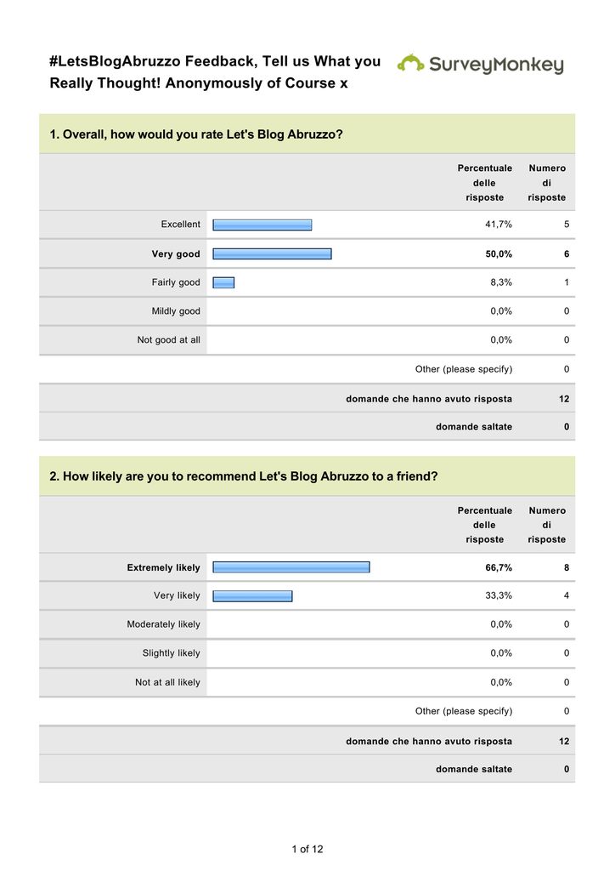Click the 66,7% percentage for Extremely likely
The image size is (615, 871).
click(x=499, y=567)
